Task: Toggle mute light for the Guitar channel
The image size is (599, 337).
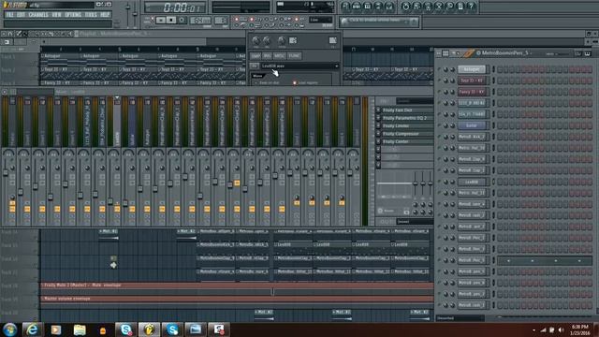Action: [439, 125]
